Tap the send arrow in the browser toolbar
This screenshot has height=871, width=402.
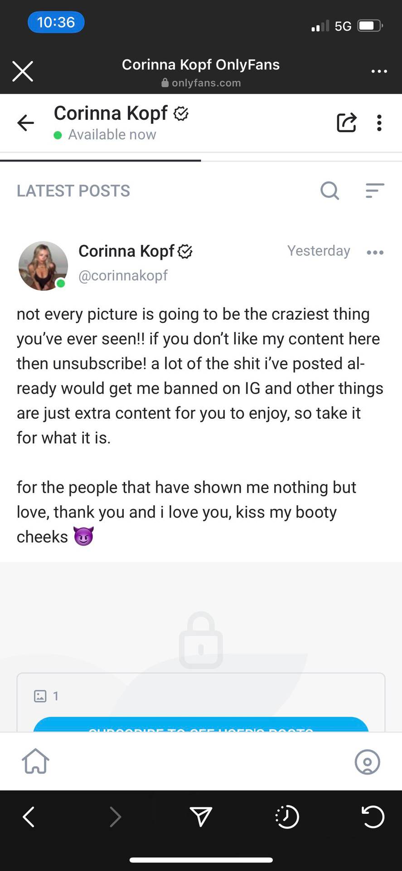[201, 817]
